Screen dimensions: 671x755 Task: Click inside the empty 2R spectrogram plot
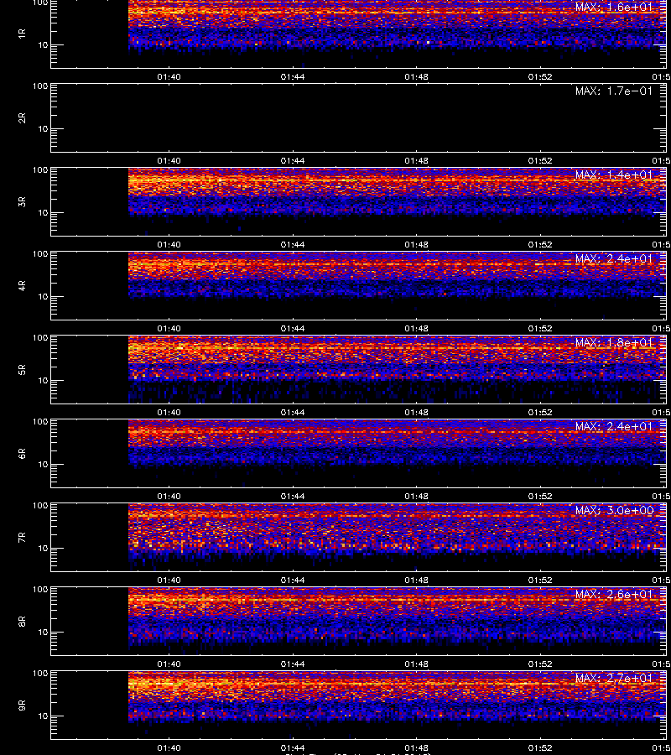pyautogui.click(x=358, y=118)
